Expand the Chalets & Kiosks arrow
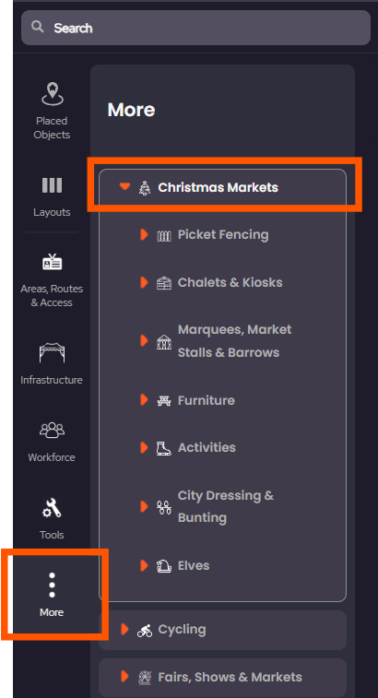378x698 pixels. click(144, 282)
